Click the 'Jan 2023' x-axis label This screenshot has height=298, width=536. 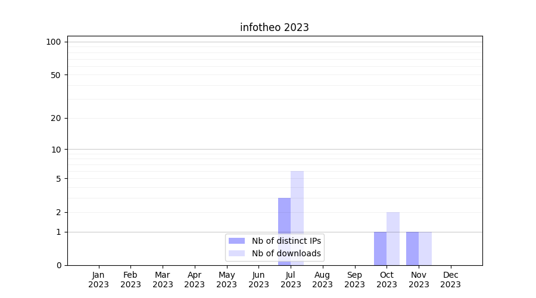[x=99, y=280]
